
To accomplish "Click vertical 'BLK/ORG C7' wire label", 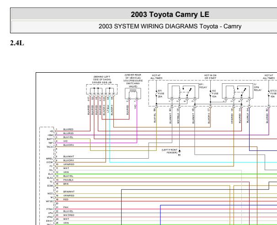I will (209, 116).
